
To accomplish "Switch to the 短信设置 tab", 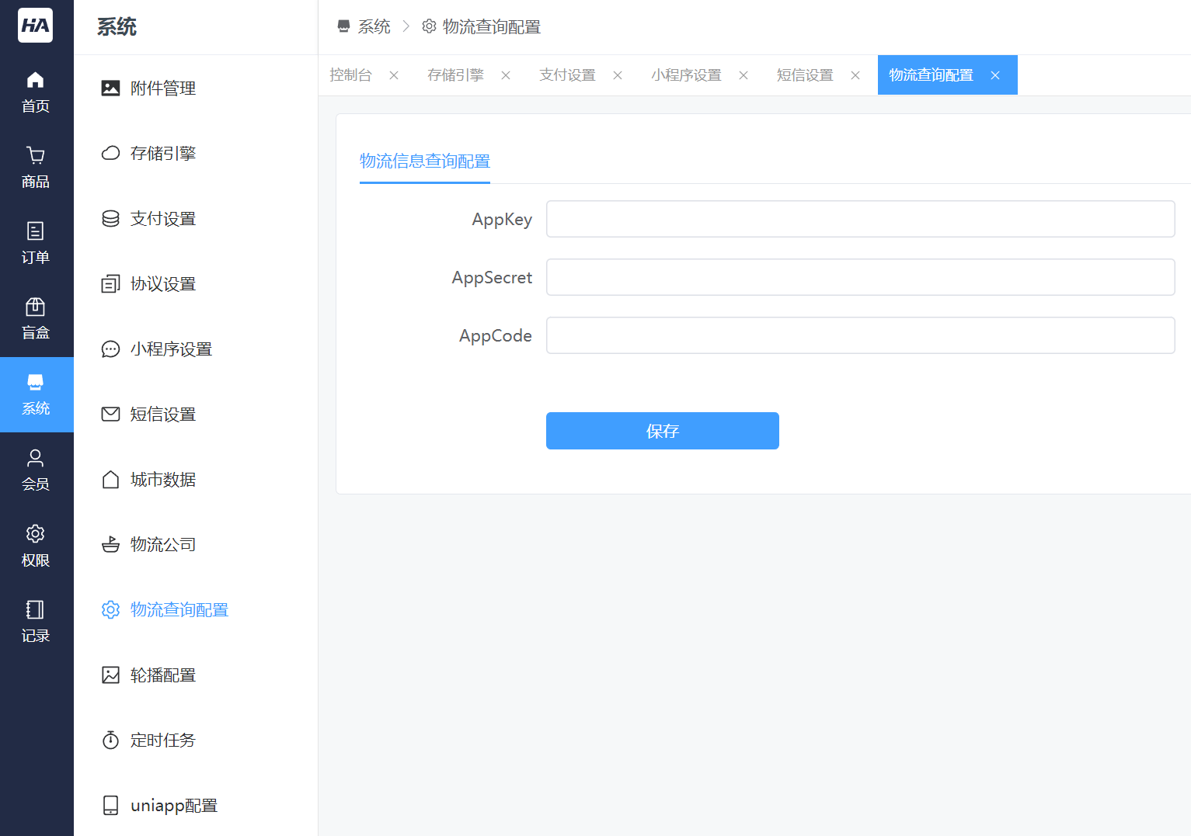I will pos(804,75).
